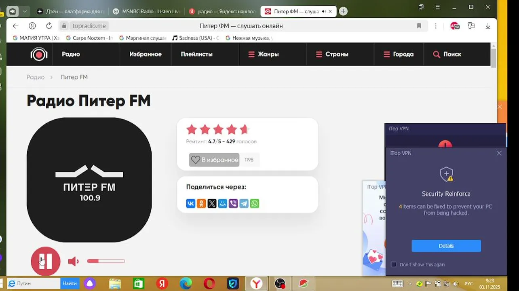The image size is (519, 291).
Task: Share via Мой Мир icon
Action: click(223, 204)
